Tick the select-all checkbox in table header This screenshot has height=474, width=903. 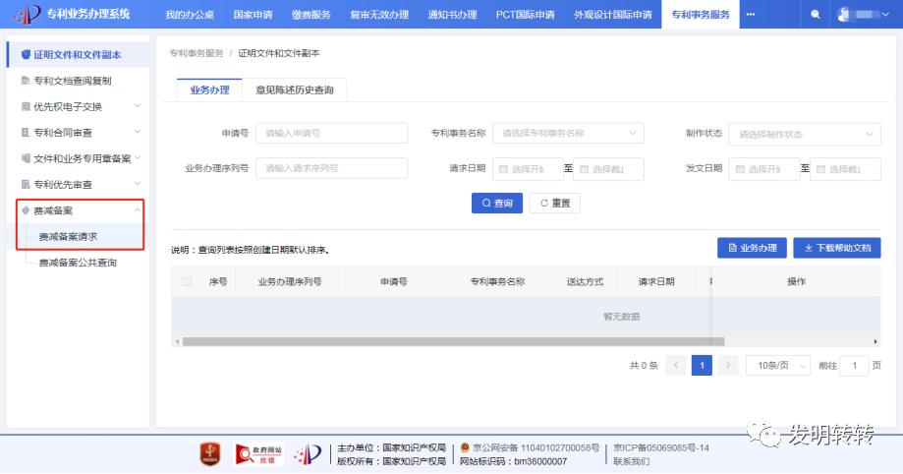click(187, 281)
